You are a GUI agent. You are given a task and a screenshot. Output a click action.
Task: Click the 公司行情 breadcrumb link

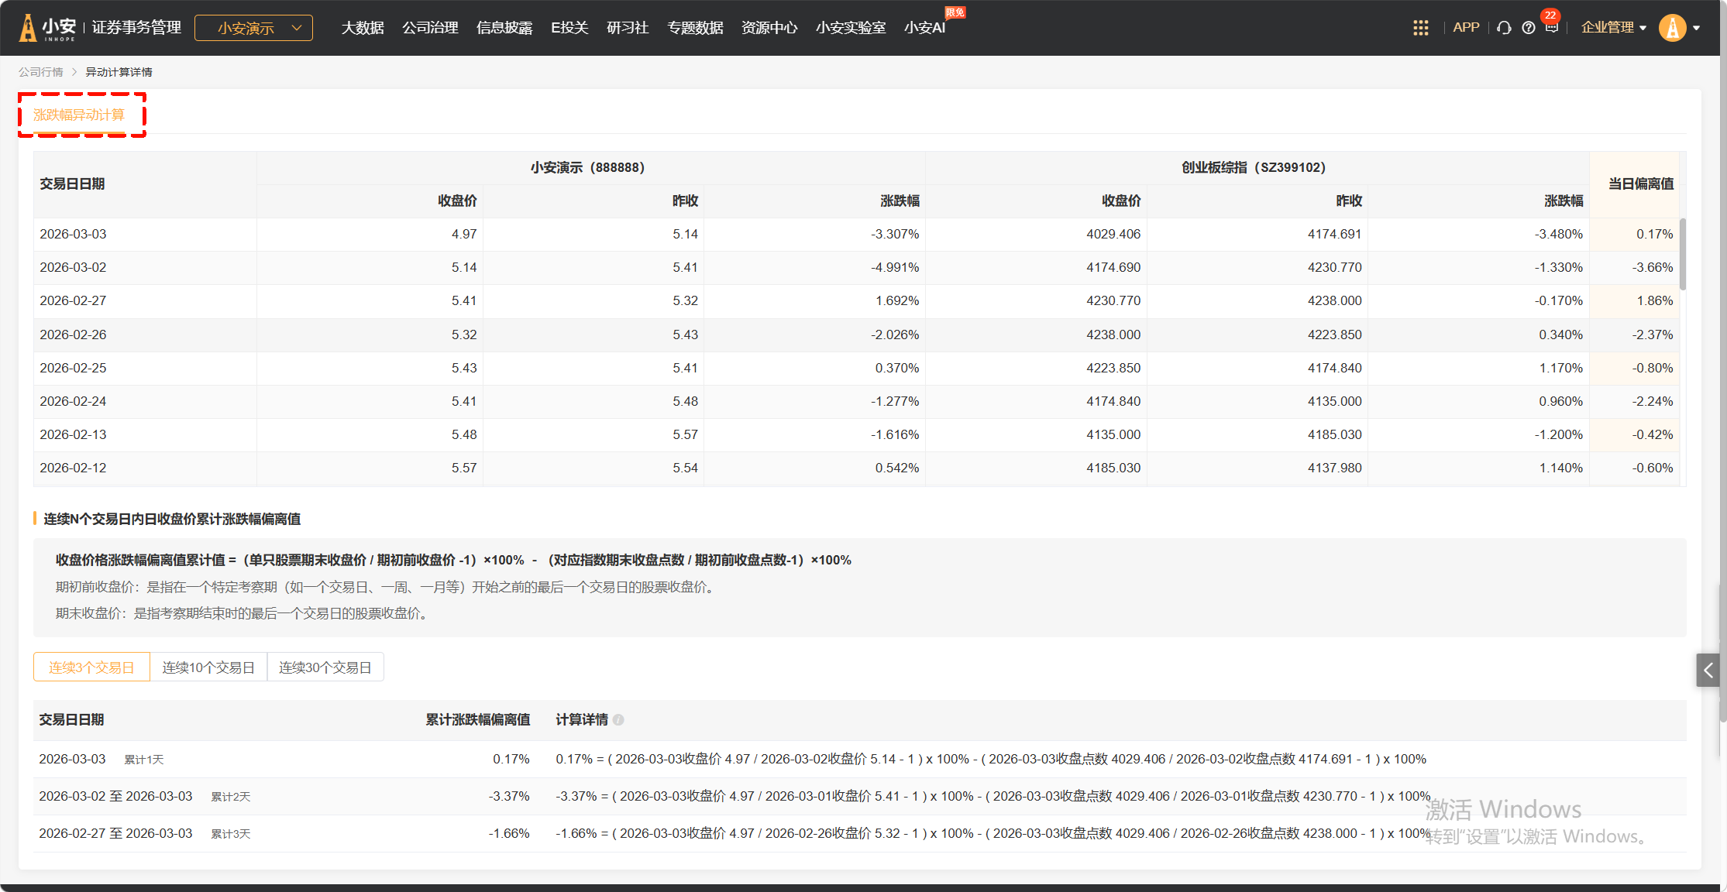click(41, 72)
